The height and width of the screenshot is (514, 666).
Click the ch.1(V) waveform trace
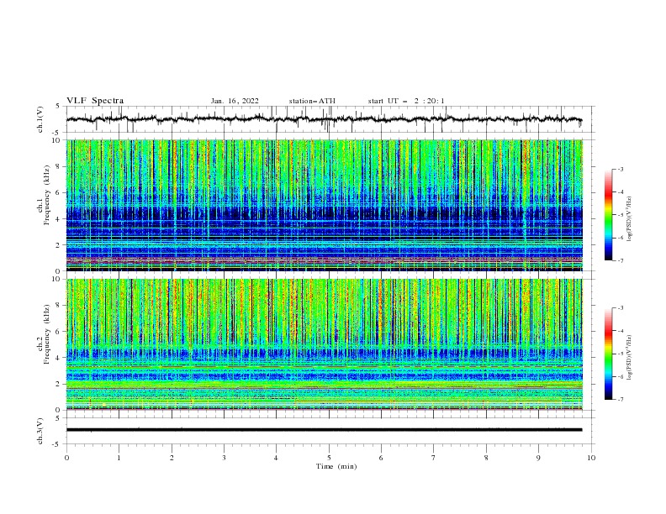pyautogui.click(x=325, y=119)
